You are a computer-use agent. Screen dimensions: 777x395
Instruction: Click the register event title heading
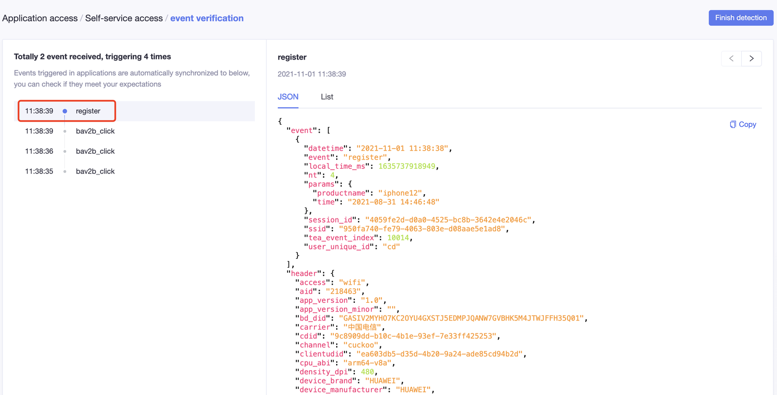pyautogui.click(x=292, y=57)
